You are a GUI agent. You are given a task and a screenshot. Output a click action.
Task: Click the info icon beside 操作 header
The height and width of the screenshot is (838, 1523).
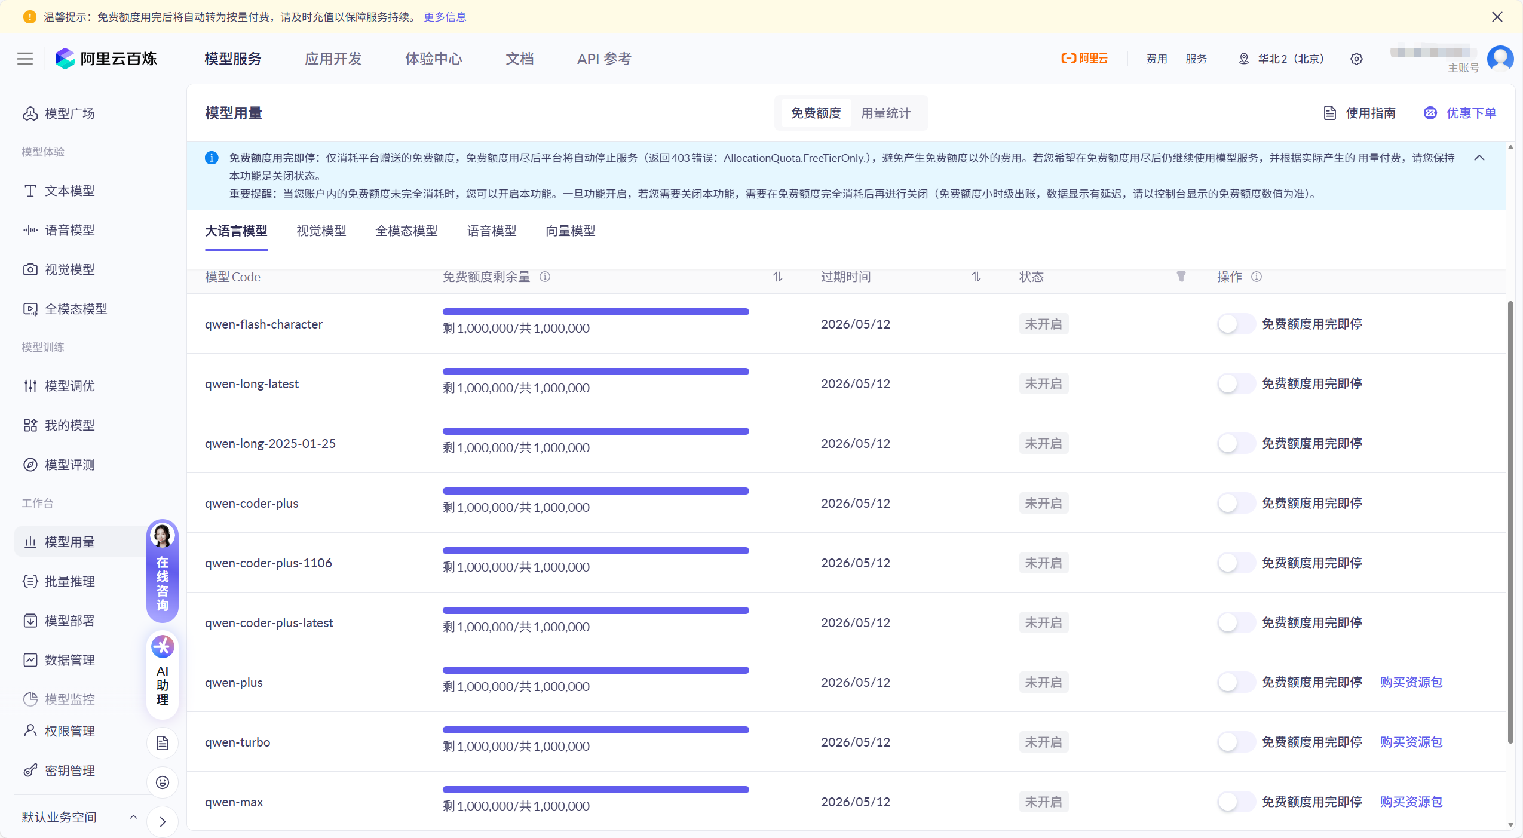pyautogui.click(x=1257, y=277)
